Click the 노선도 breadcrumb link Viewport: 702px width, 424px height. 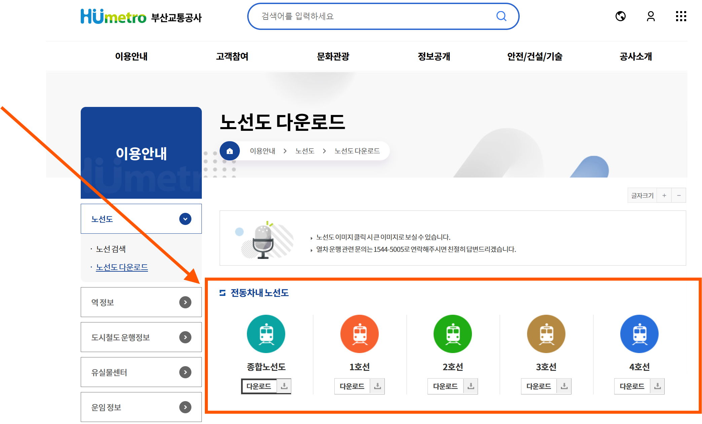tap(305, 151)
